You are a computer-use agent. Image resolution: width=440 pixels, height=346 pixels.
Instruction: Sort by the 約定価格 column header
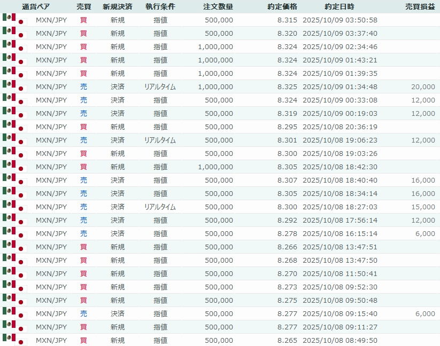click(282, 7)
